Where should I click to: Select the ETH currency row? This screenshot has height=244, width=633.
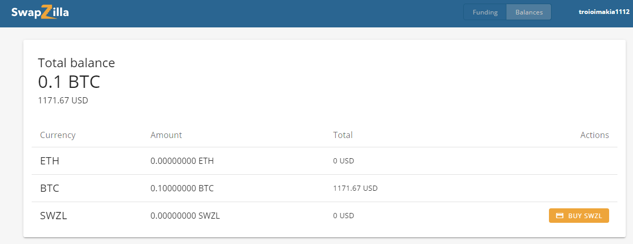pos(50,161)
